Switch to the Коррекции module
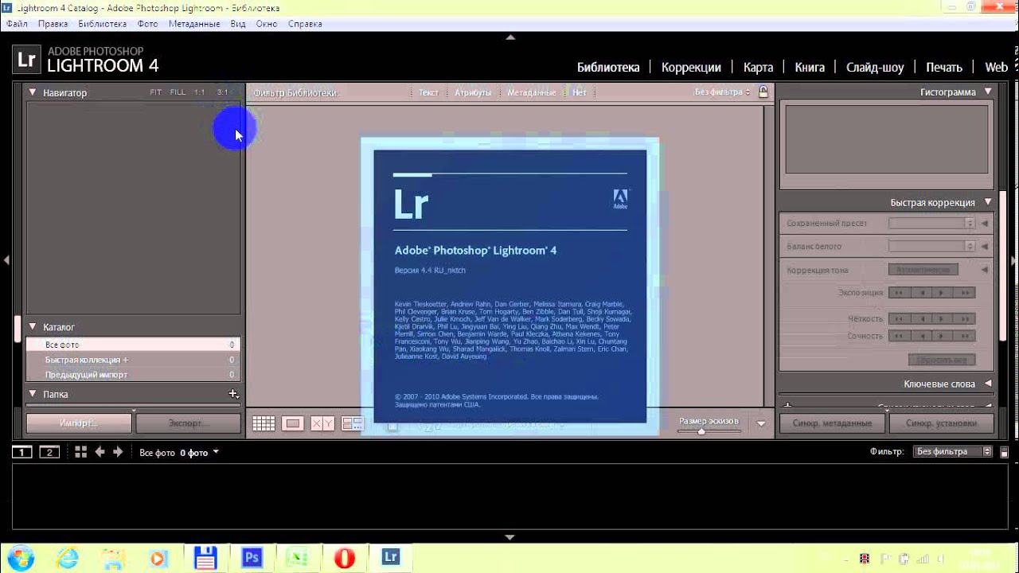Screen dimensions: 1019x573 click(691, 68)
